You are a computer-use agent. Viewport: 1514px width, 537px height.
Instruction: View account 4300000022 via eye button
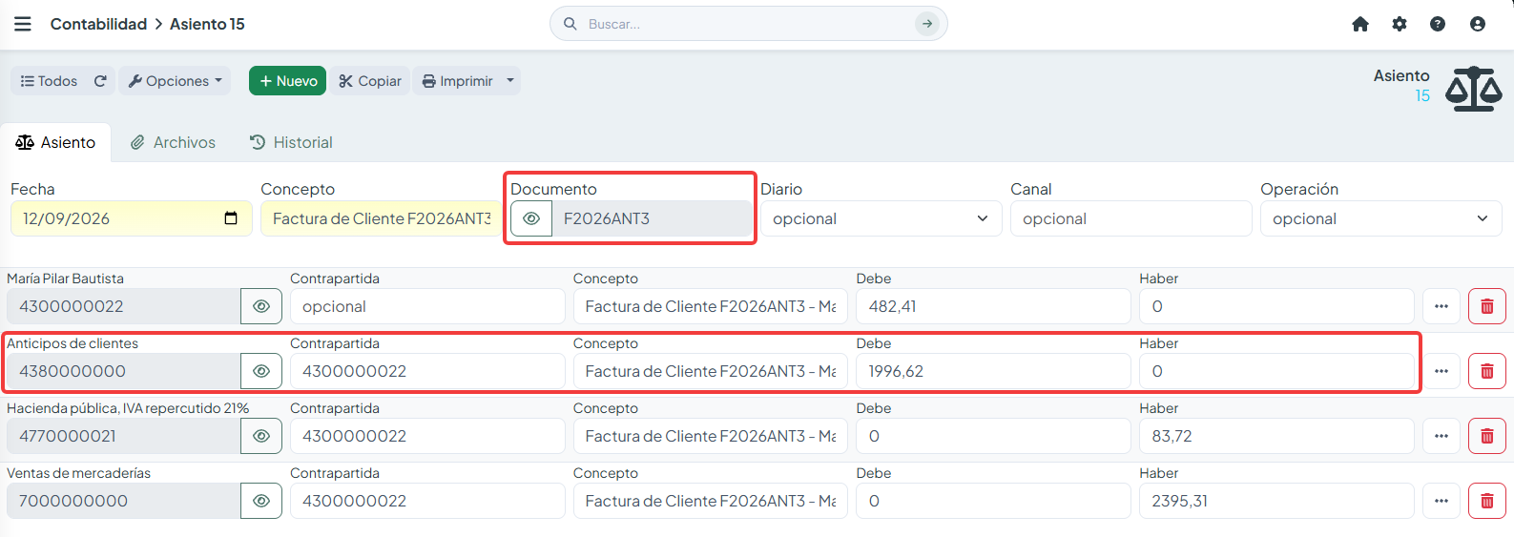pyautogui.click(x=261, y=306)
